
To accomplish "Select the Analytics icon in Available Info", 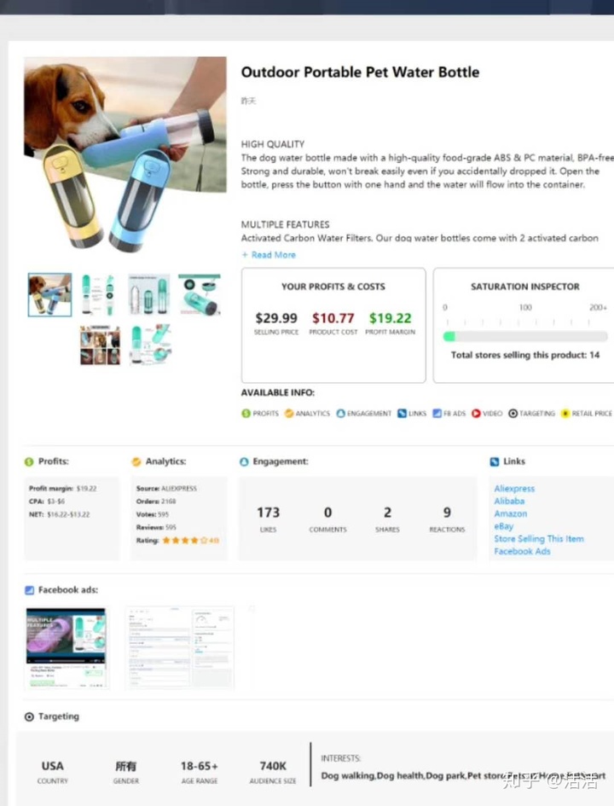I will (x=289, y=414).
